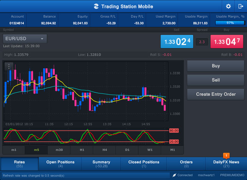Select the D1 timeframe

(127, 150)
